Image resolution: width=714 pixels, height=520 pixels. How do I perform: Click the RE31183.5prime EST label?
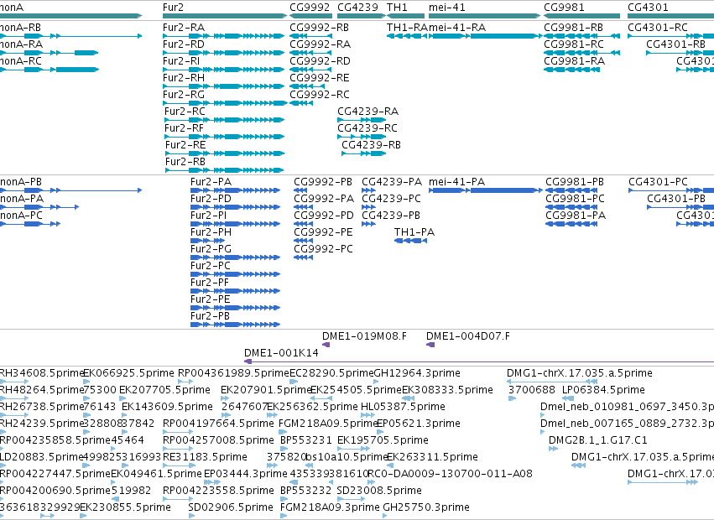pos(205,457)
